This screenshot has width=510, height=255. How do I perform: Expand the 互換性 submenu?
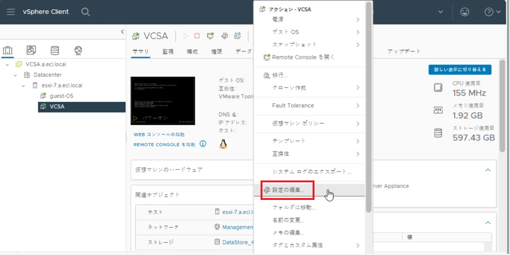310,154
